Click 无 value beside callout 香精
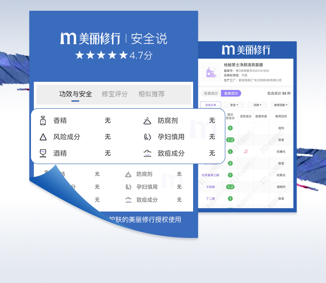 [x=108, y=121]
